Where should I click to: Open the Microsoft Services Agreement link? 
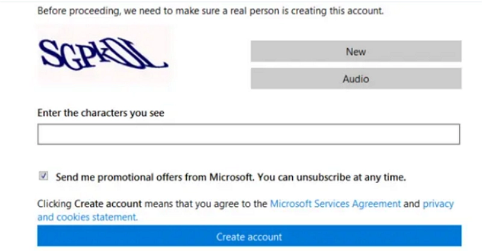[x=335, y=203]
